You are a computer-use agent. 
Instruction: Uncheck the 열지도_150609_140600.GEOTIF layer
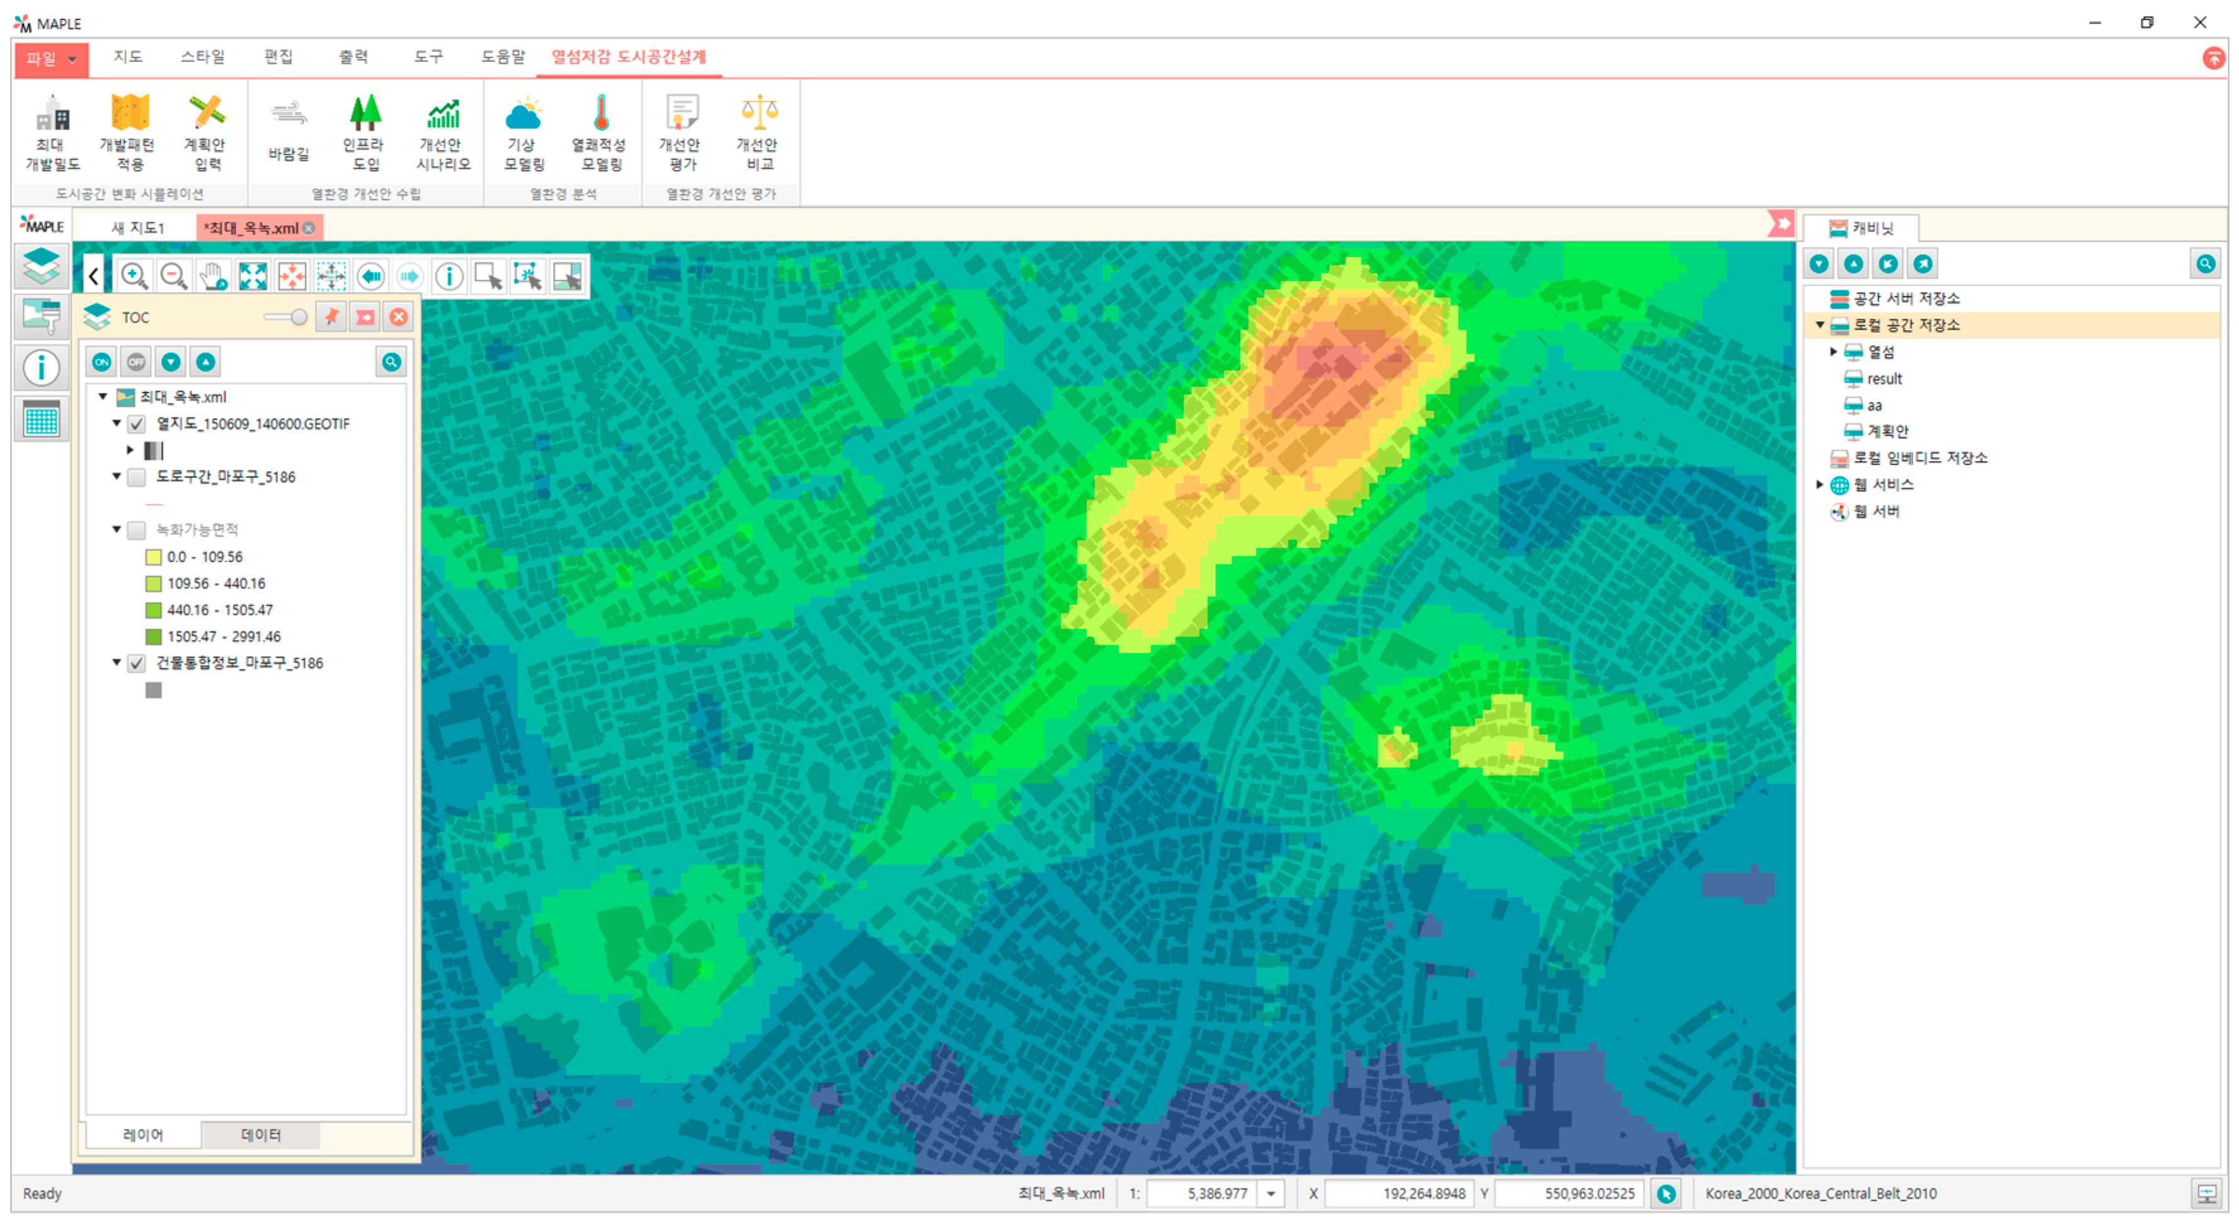click(137, 424)
